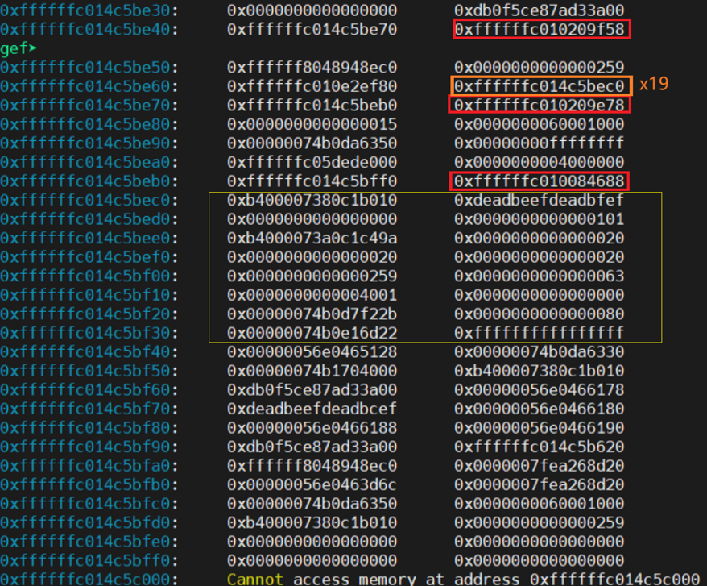
Task: Click red-boxed value 0xffffffc010209e78
Action: pyautogui.click(x=540, y=105)
